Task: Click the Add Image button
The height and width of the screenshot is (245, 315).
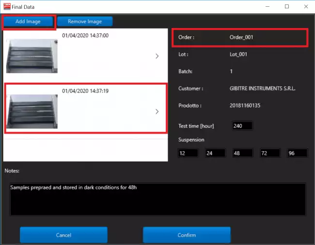Action: click(x=28, y=22)
